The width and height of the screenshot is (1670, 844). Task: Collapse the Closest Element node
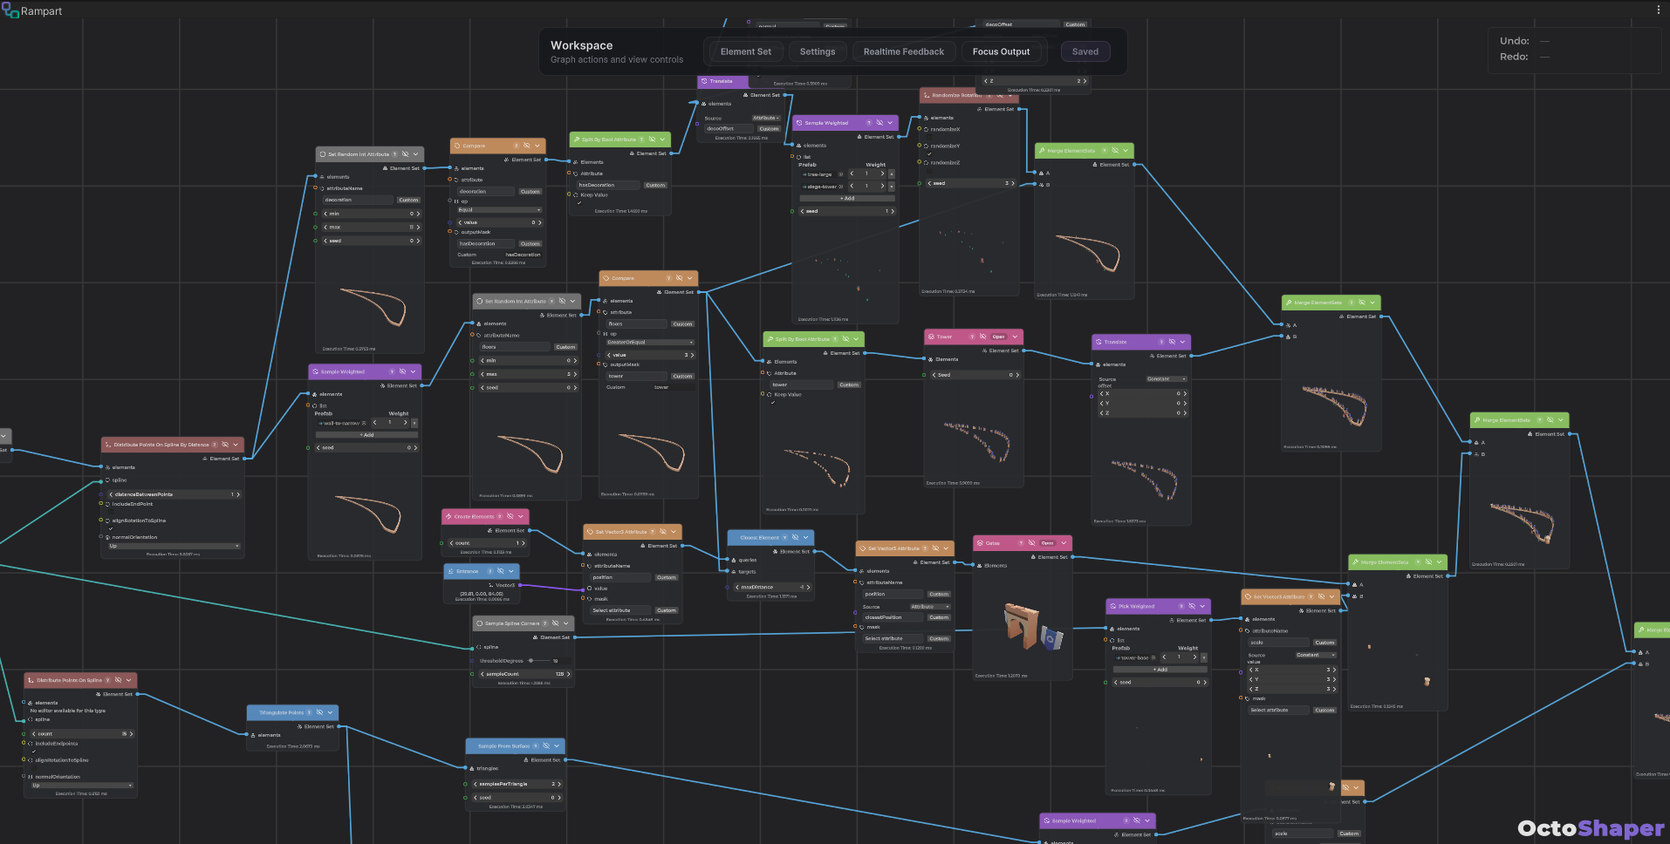click(806, 537)
